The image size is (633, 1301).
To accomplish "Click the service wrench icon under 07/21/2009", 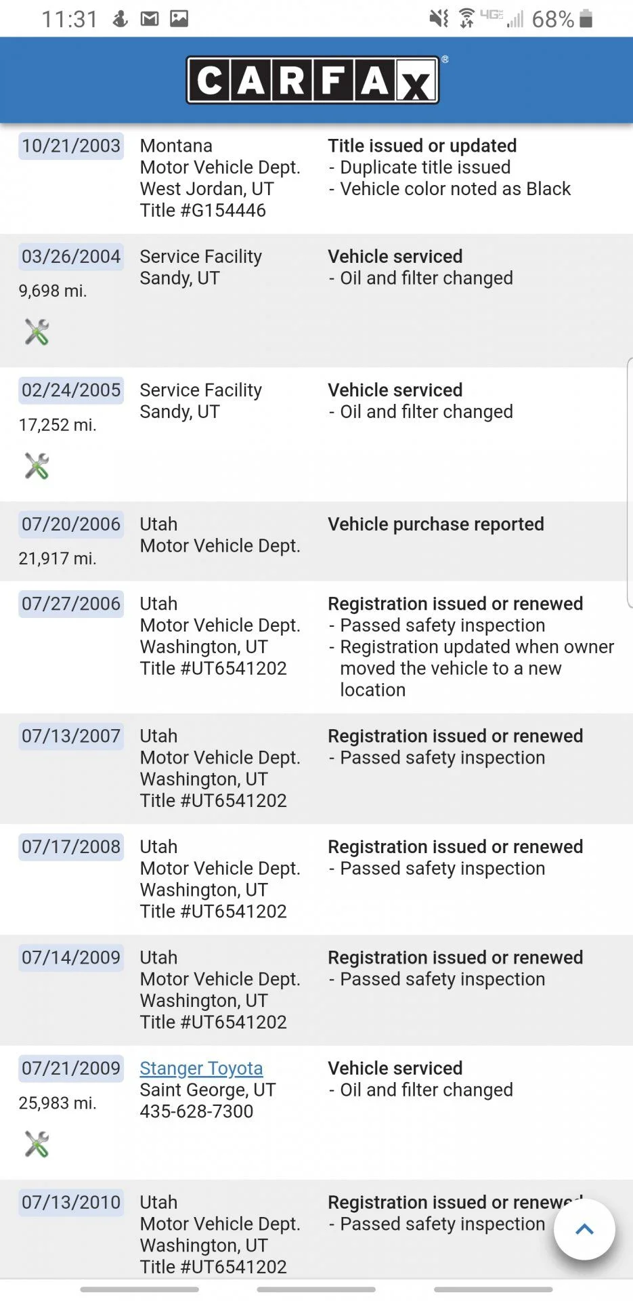I will coord(37,1144).
